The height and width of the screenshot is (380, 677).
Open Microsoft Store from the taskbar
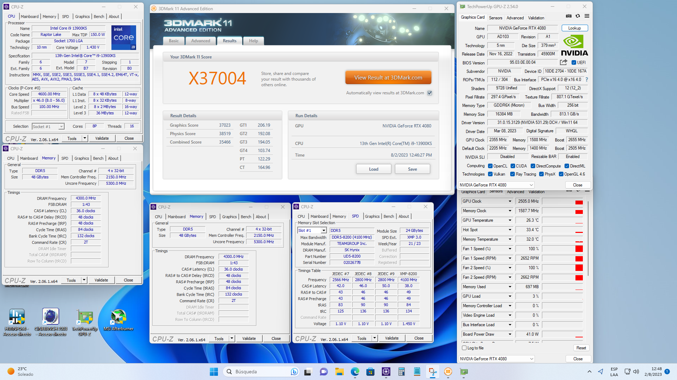pos(370,372)
